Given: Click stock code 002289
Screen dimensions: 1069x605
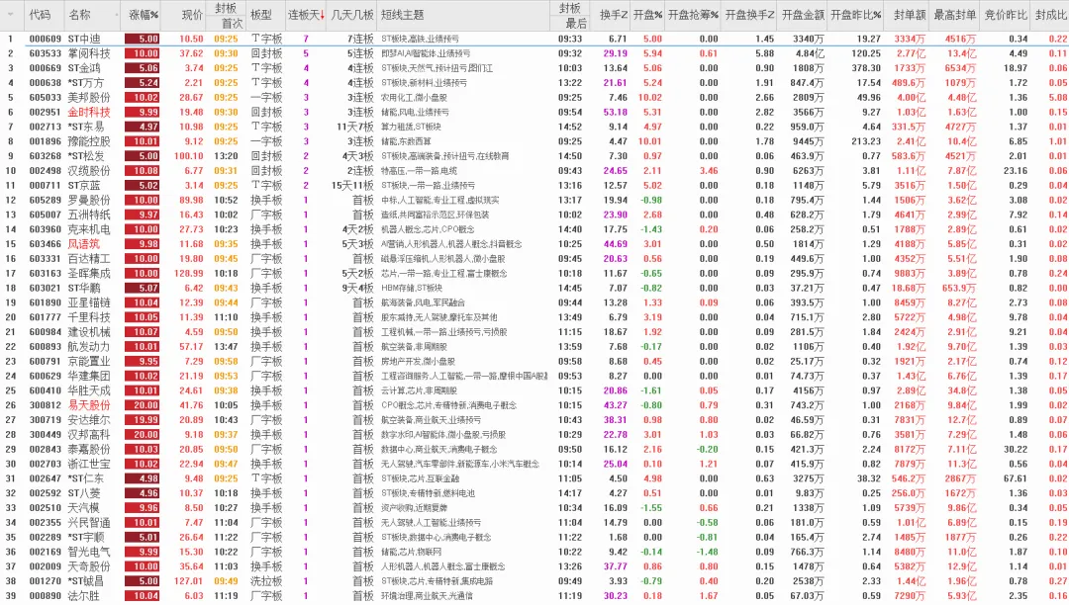Looking at the screenshot, I should pos(45,537).
